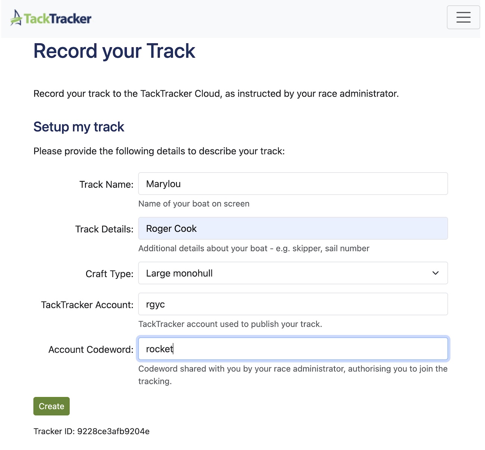
Task: Click the "TackTracker Account:" label
Action: (x=87, y=305)
